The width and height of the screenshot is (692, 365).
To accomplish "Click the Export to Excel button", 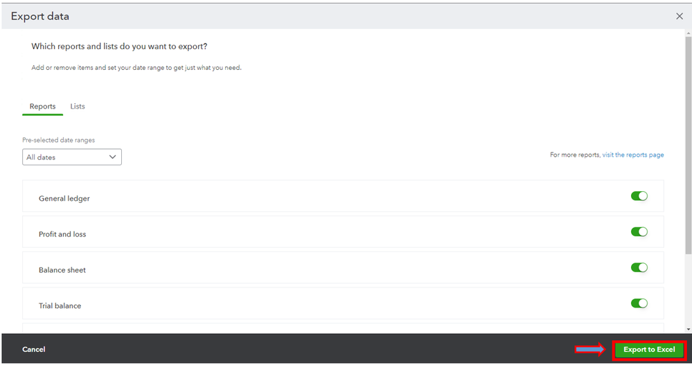I will (649, 350).
